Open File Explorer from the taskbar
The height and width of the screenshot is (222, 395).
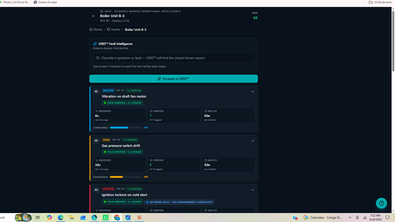point(71,217)
